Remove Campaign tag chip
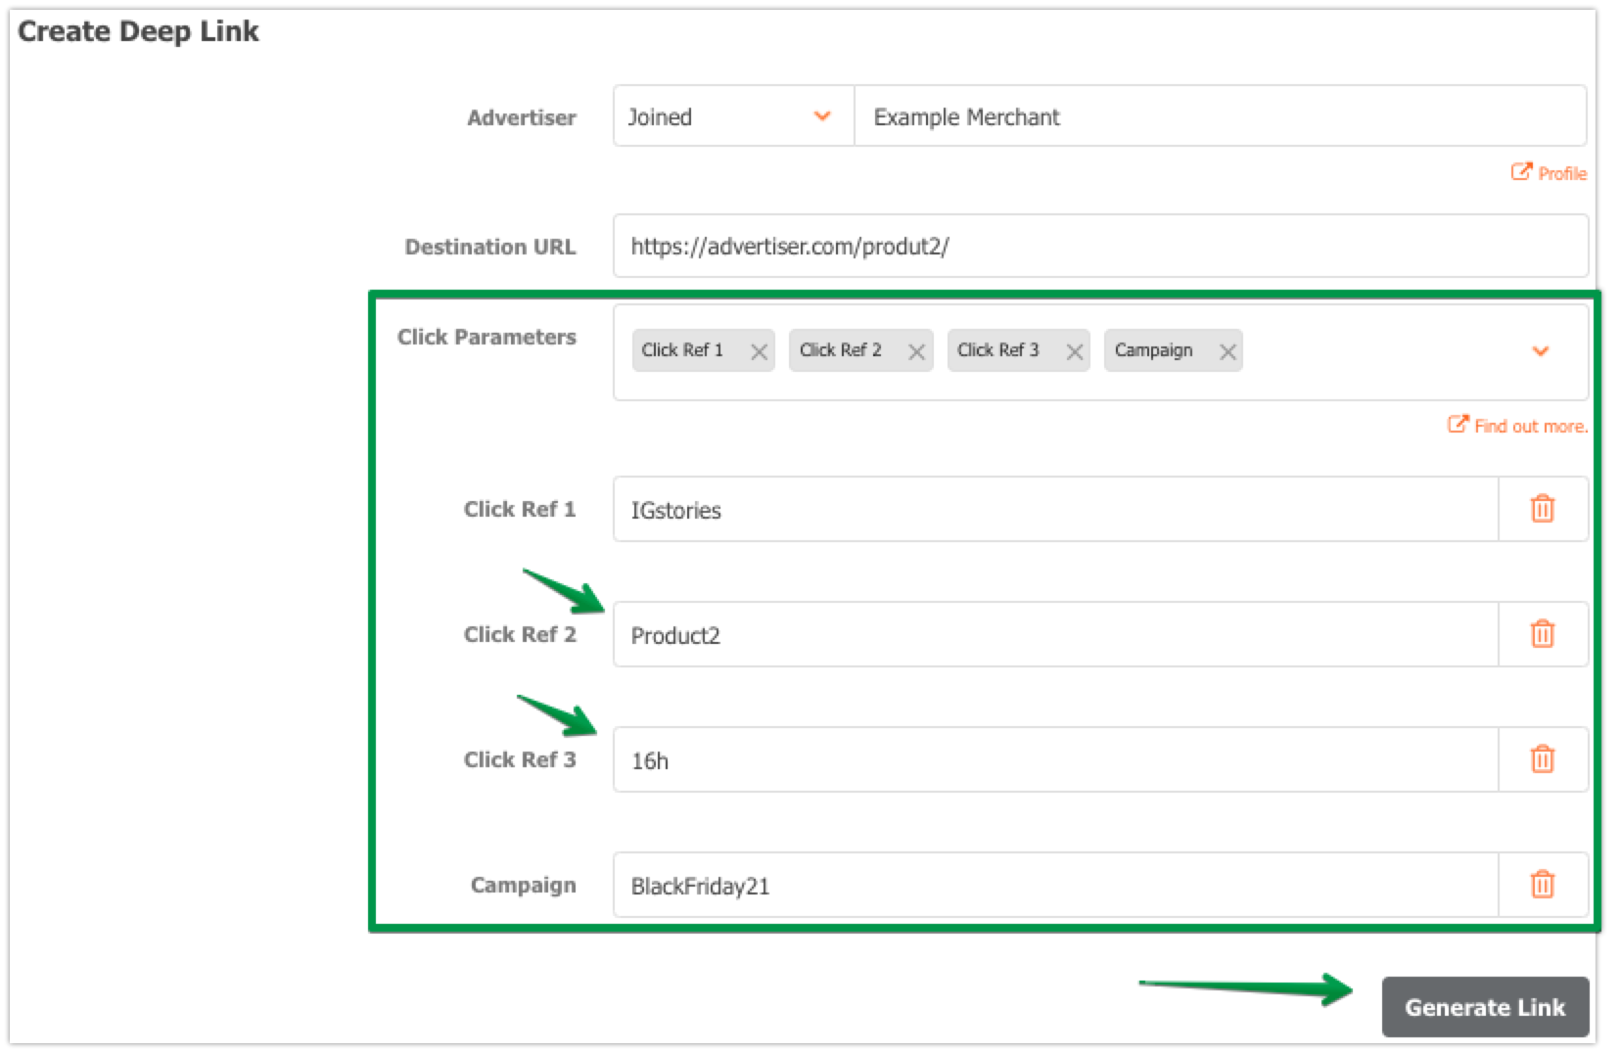The width and height of the screenshot is (1621, 1053). tap(1227, 351)
